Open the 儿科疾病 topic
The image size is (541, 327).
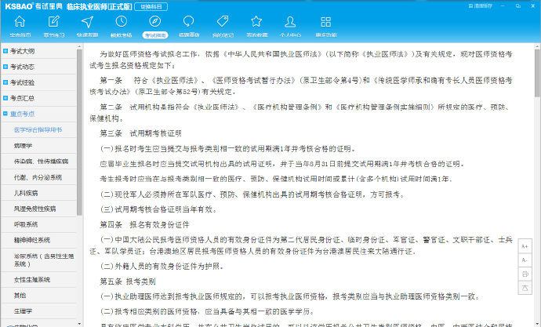pyautogui.click(x=38, y=193)
